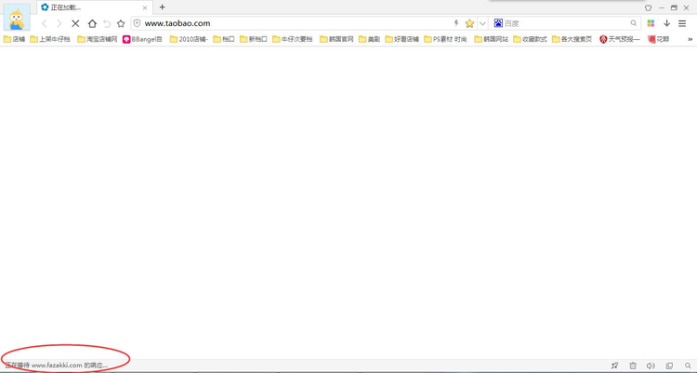Click the site security shield icon
The image size is (697, 373).
click(138, 23)
